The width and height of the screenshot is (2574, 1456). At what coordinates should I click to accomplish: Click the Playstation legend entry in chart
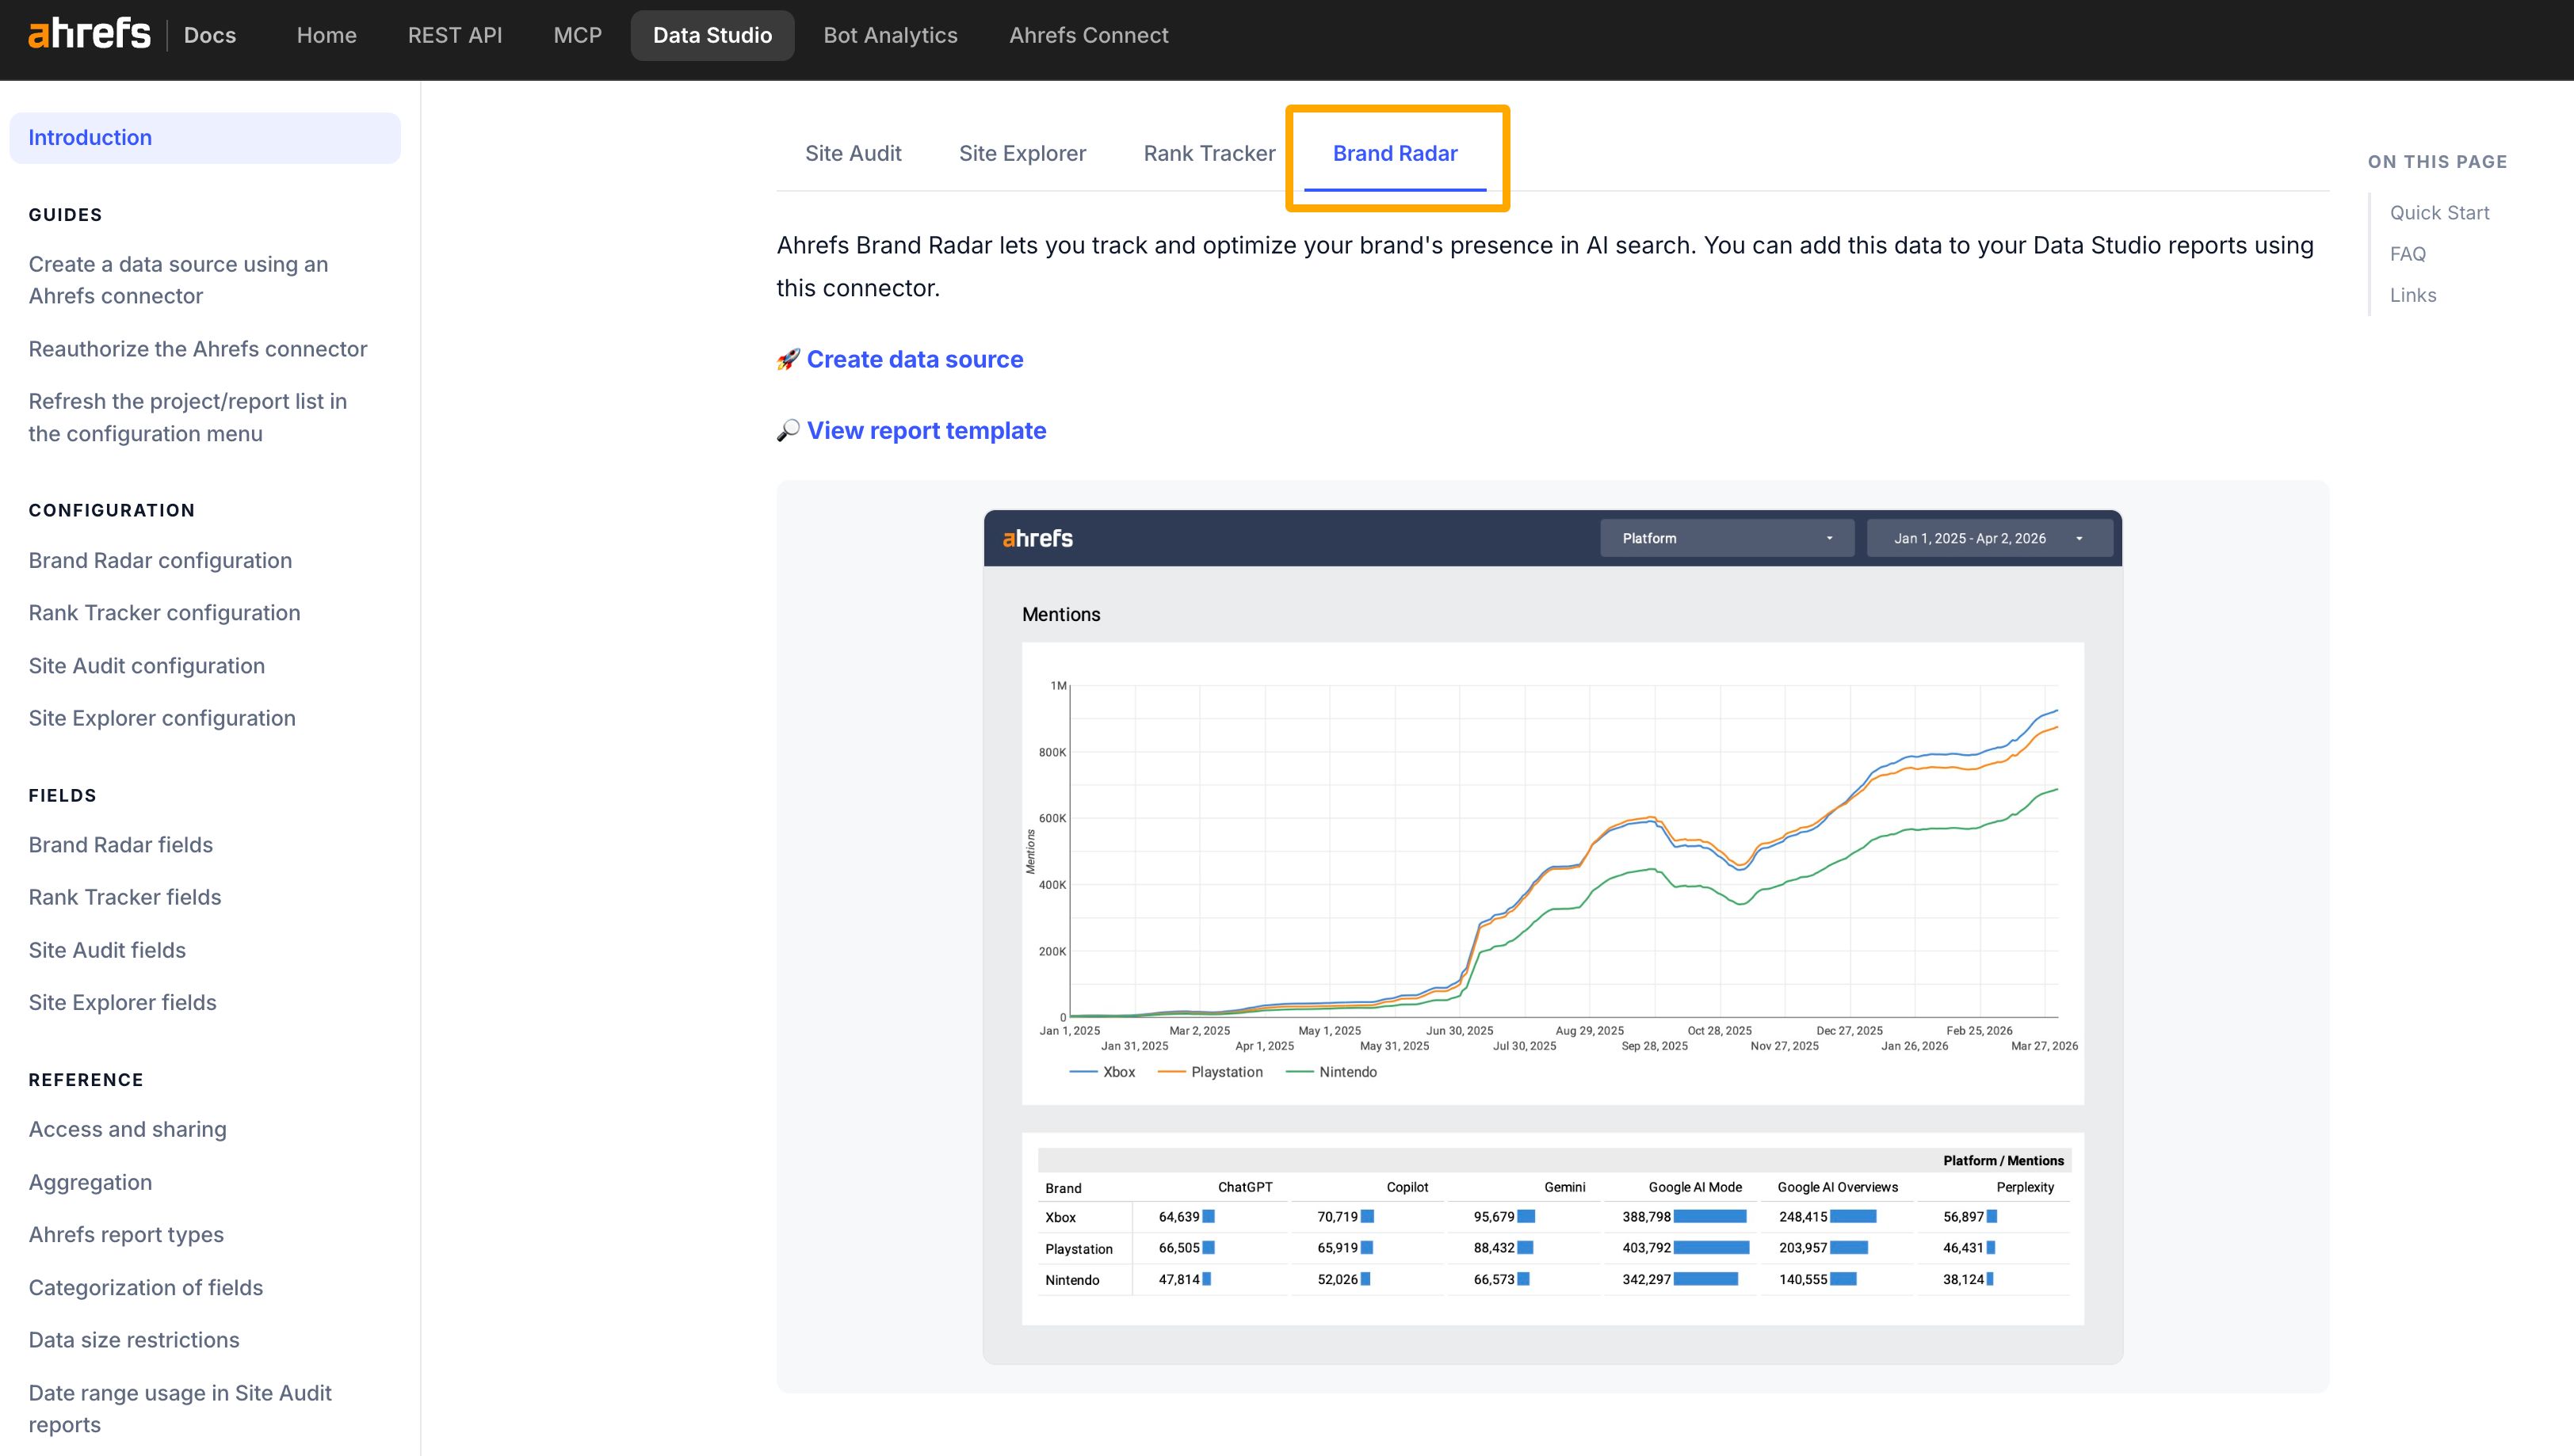click(x=1210, y=1072)
